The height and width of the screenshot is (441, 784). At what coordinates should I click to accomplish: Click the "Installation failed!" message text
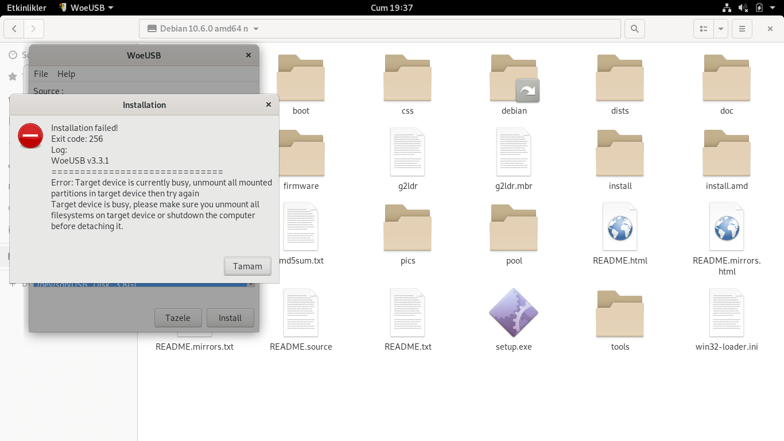click(x=84, y=128)
